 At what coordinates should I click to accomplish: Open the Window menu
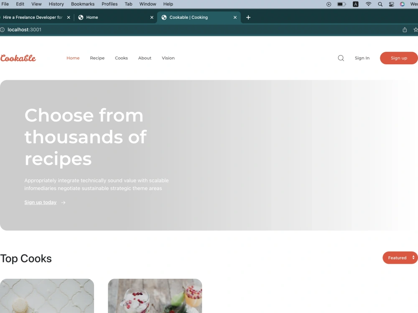(x=148, y=4)
